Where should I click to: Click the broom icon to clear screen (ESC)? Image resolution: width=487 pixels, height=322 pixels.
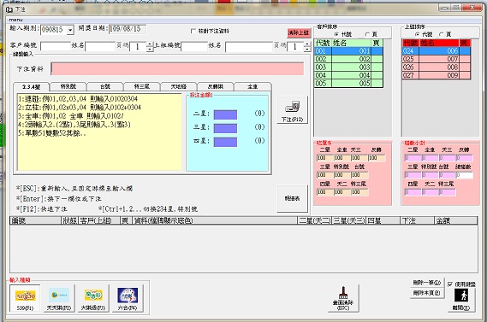click(x=343, y=298)
